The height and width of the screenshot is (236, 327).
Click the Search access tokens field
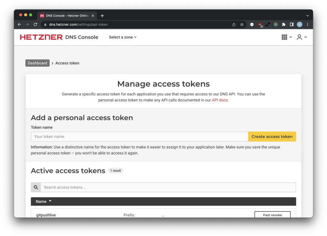[x=168, y=187]
